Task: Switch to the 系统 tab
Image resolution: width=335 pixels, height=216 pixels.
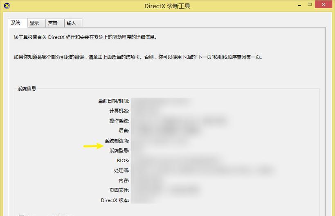Action: pyautogui.click(x=18, y=23)
